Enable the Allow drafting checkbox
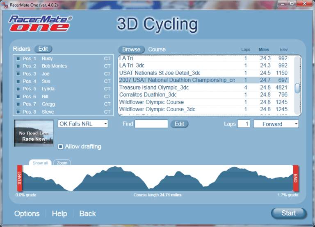 coord(61,146)
